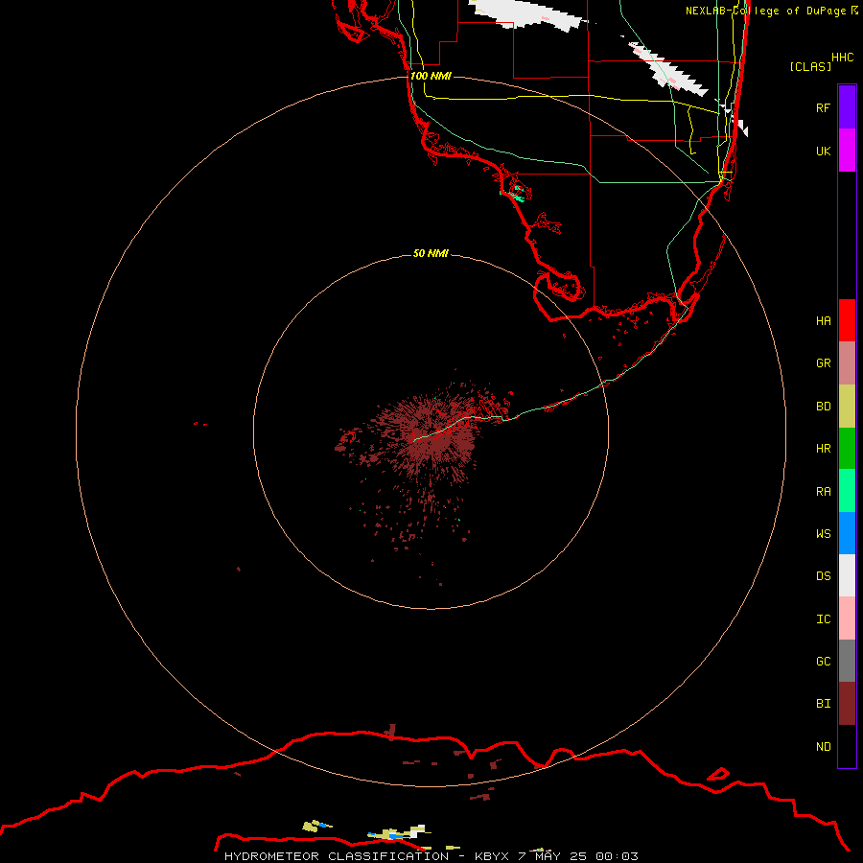Screen dimensions: 863x863
Task: Click the ND black legend swatch
Action: pyautogui.click(x=847, y=746)
